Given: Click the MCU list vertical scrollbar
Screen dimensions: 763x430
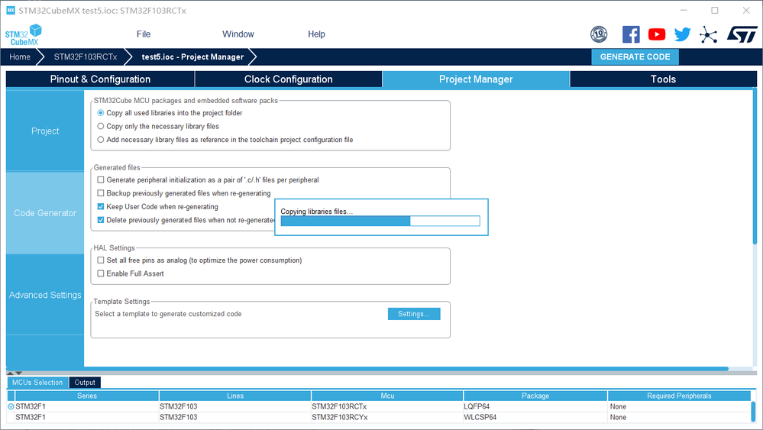Looking at the screenshot, I should coord(753,412).
